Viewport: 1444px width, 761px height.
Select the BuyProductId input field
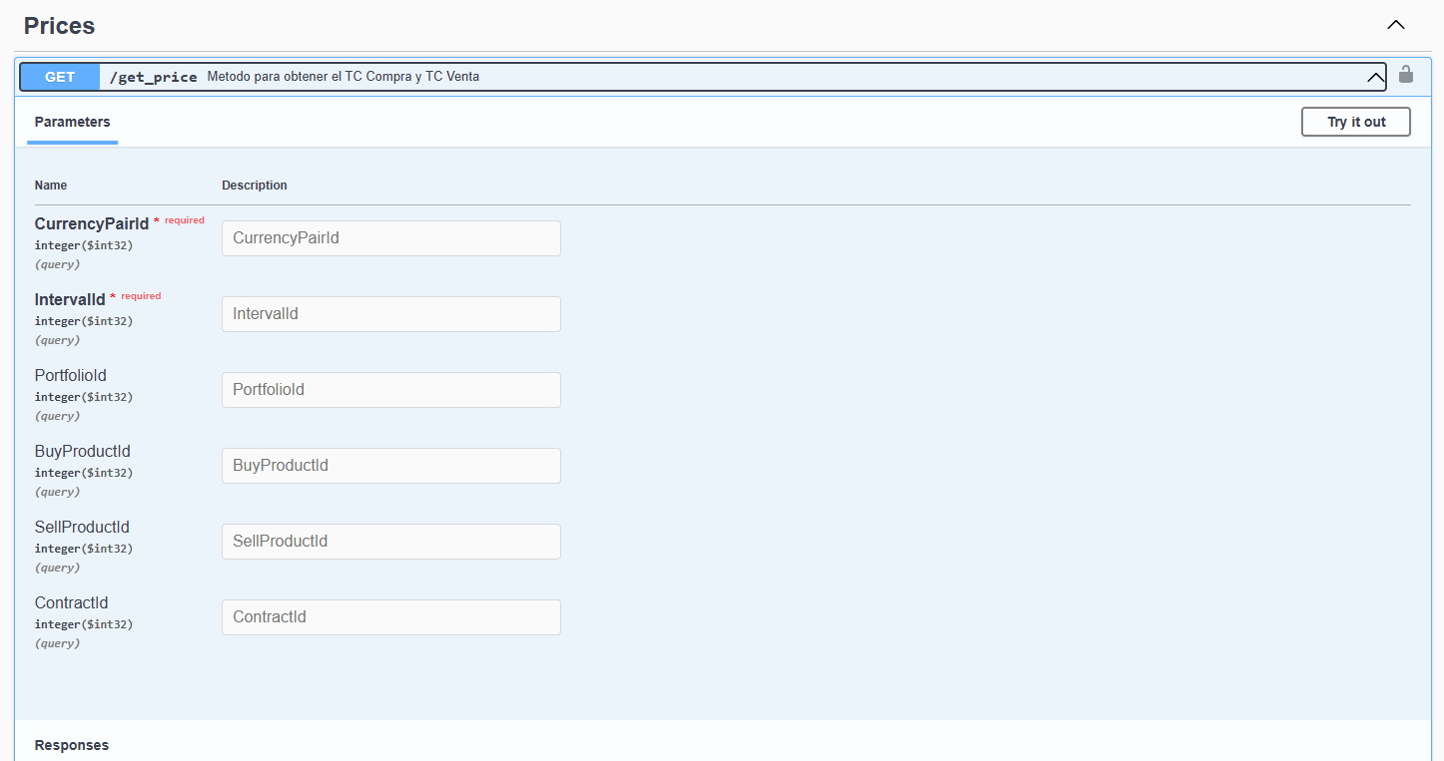tap(390, 466)
